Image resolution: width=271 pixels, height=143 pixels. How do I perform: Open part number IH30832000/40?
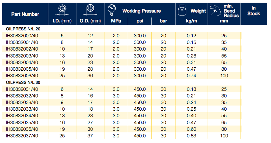point(22,35)
